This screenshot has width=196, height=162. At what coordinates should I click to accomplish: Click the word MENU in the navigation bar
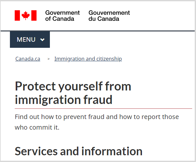[x=26, y=40]
